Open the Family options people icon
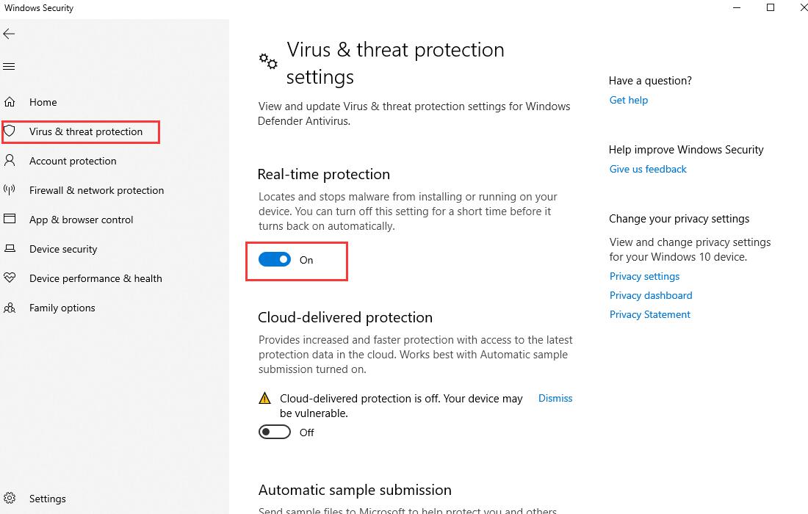 click(10, 308)
